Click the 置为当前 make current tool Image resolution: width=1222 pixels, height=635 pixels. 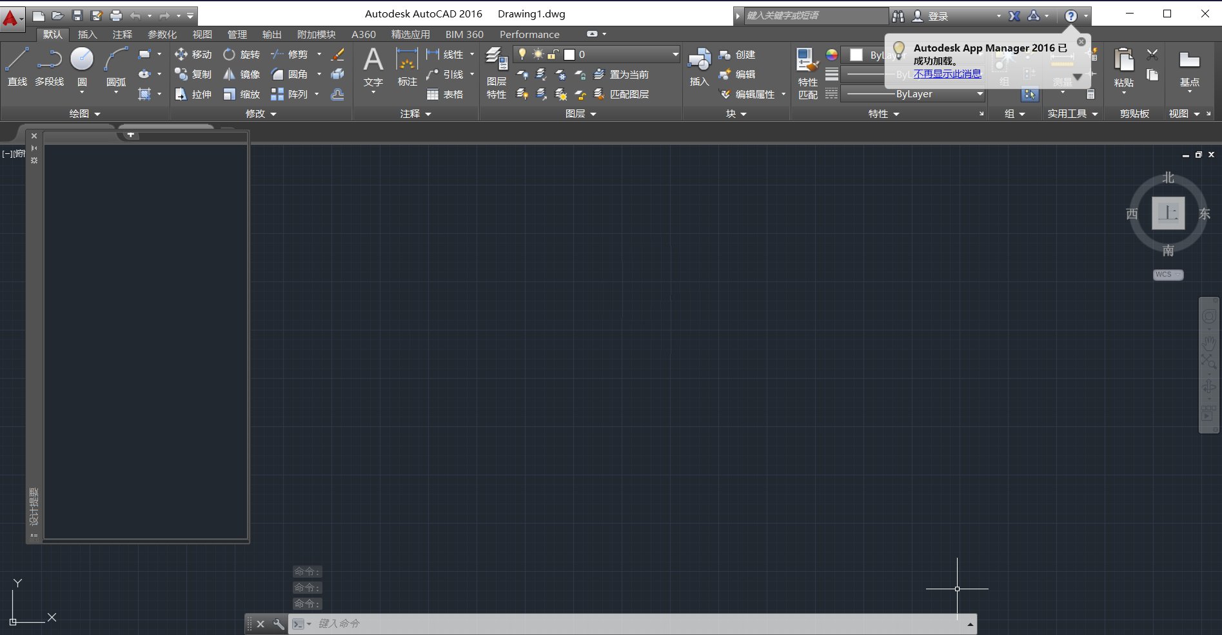[x=622, y=75]
